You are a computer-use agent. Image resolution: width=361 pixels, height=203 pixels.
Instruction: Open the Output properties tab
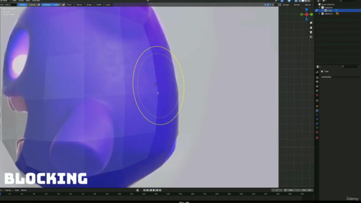(x=317, y=82)
